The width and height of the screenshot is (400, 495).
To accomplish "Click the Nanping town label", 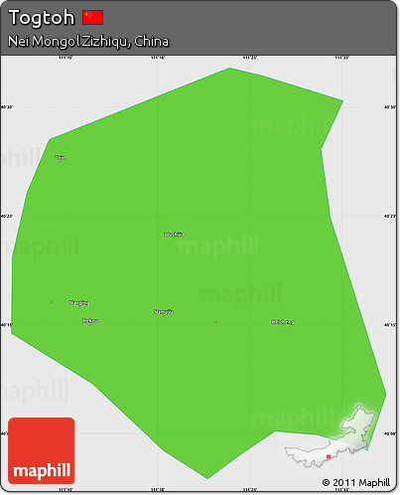I will (x=79, y=302).
